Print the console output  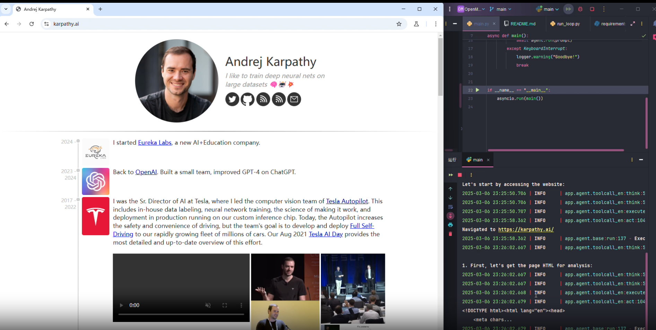point(451,225)
